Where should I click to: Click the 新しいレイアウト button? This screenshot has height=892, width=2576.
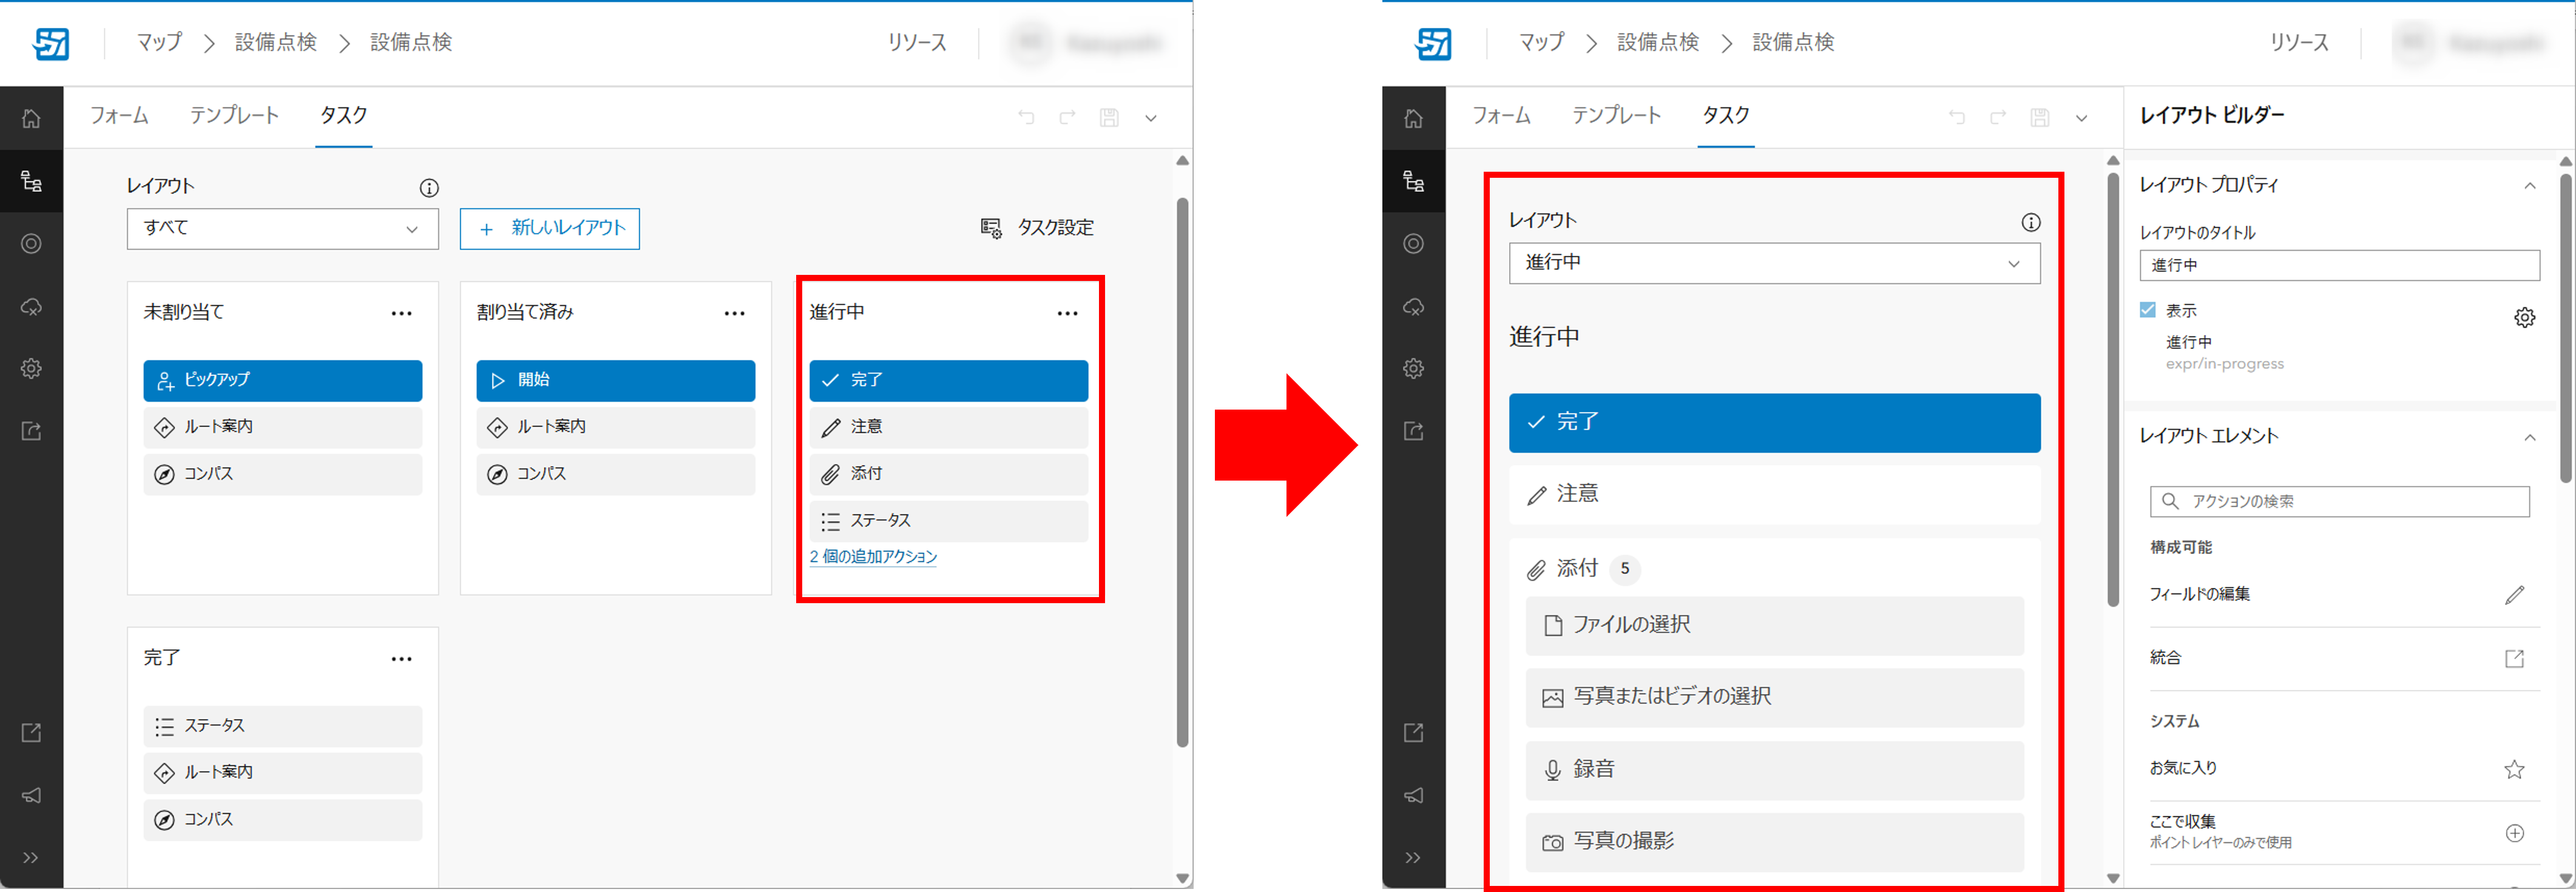pyautogui.click(x=549, y=228)
